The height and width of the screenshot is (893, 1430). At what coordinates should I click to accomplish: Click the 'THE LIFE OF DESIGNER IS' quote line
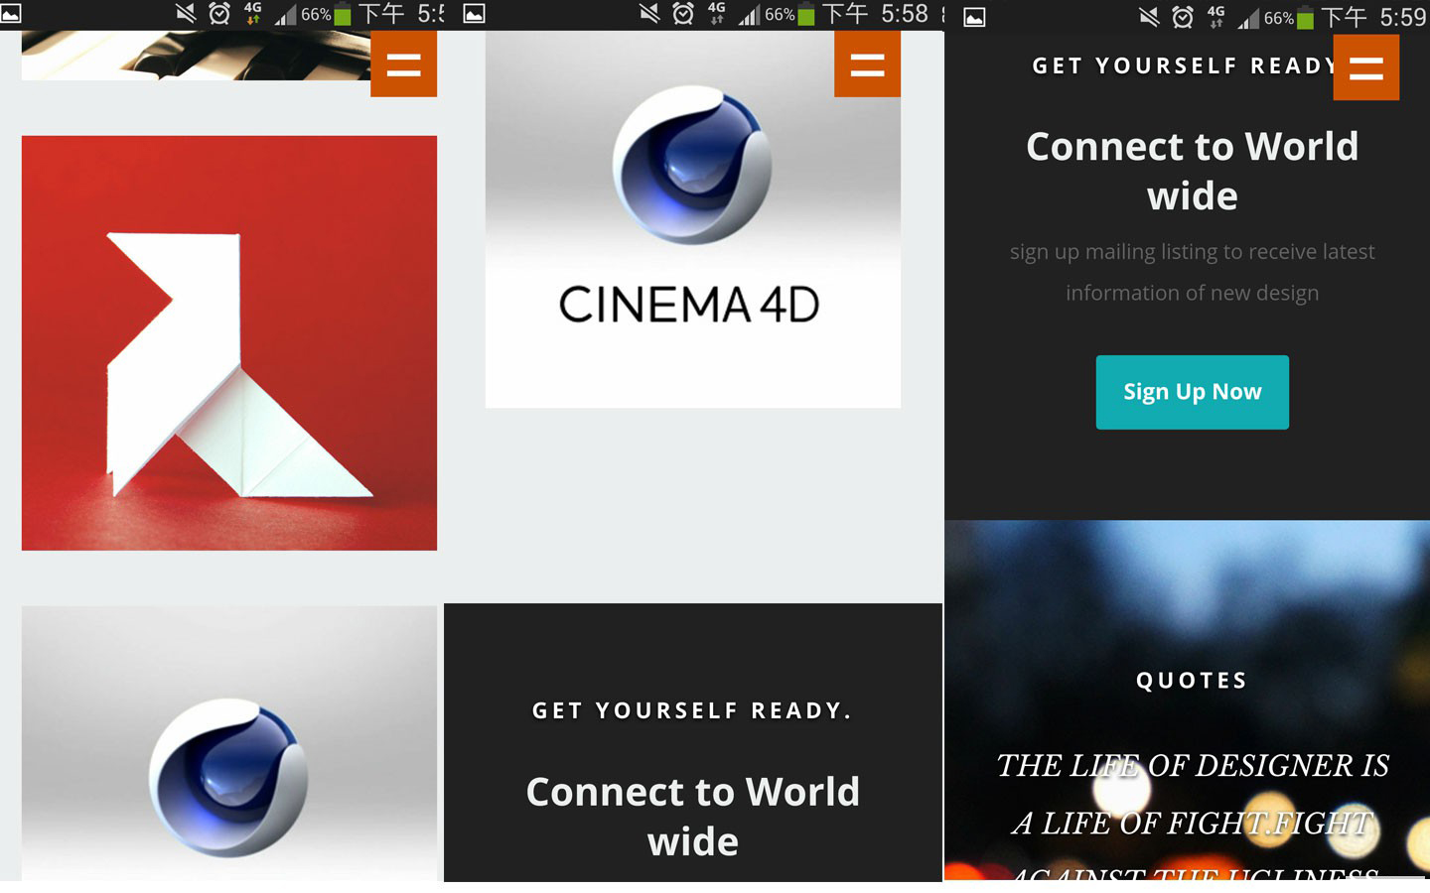1192,766
